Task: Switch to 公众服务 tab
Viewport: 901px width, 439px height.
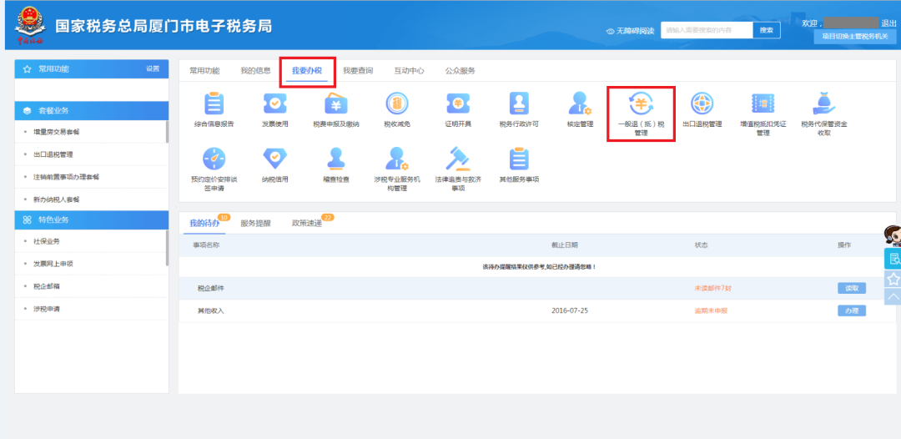Action: [461, 71]
